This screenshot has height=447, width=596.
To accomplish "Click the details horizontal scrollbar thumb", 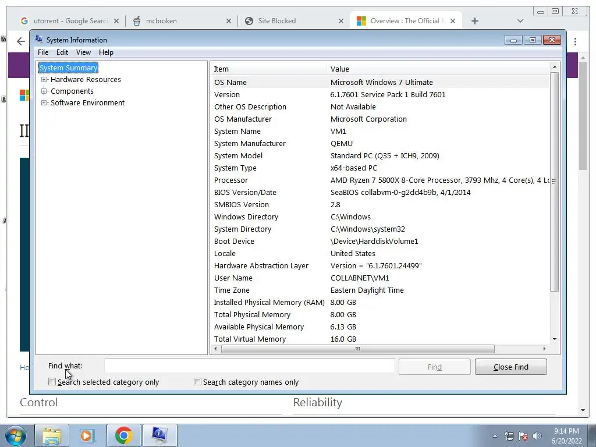I will click(x=358, y=349).
